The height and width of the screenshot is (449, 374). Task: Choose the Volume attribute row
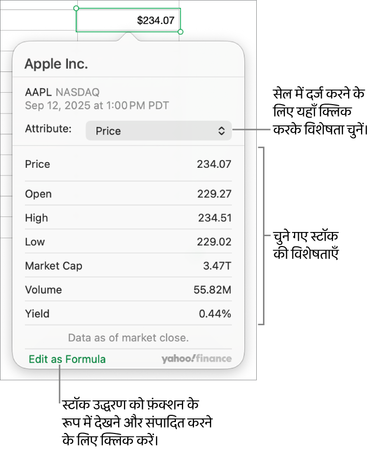coord(128,289)
